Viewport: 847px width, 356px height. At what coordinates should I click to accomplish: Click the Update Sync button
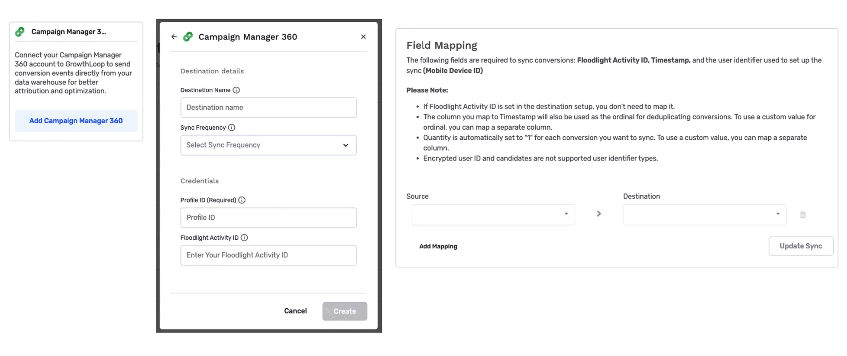click(800, 246)
